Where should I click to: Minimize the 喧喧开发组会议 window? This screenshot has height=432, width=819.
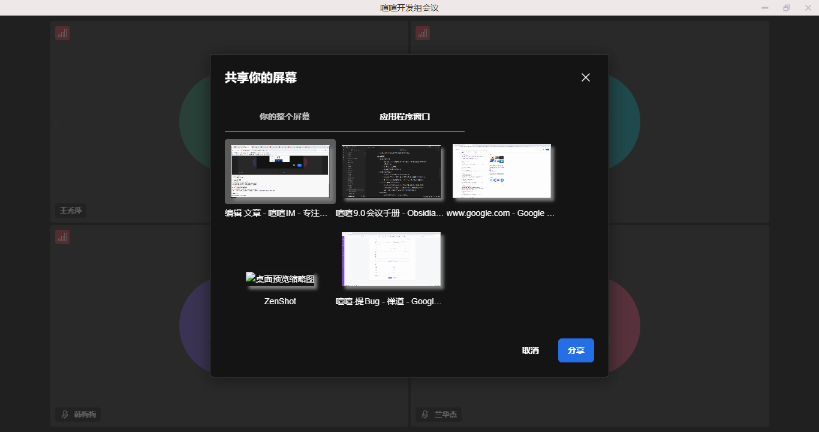pos(765,8)
